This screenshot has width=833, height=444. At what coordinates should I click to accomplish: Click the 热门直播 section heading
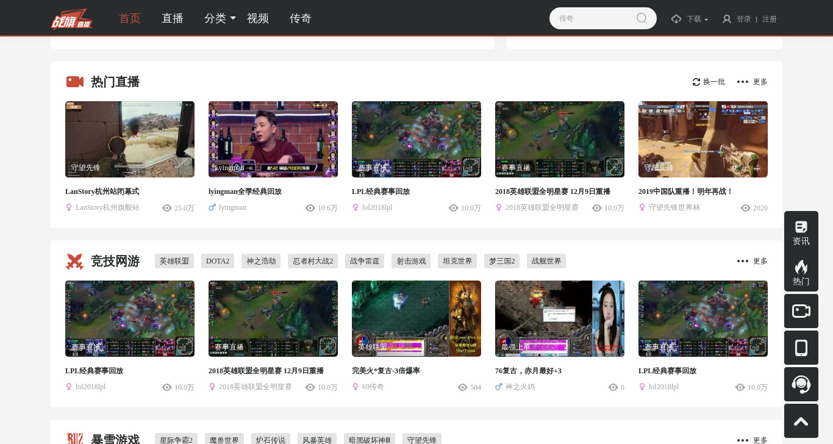click(115, 82)
